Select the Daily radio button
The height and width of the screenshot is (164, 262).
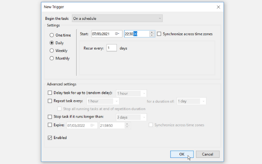[52, 43]
